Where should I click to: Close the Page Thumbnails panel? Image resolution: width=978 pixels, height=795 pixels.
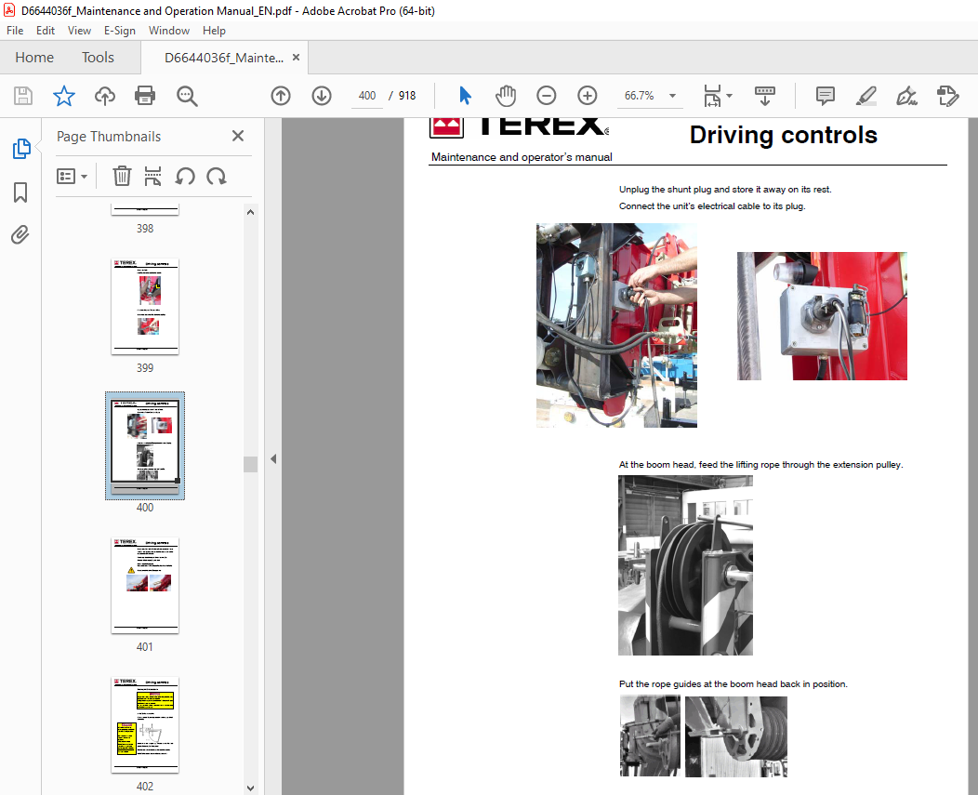click(x=238, y=136)
